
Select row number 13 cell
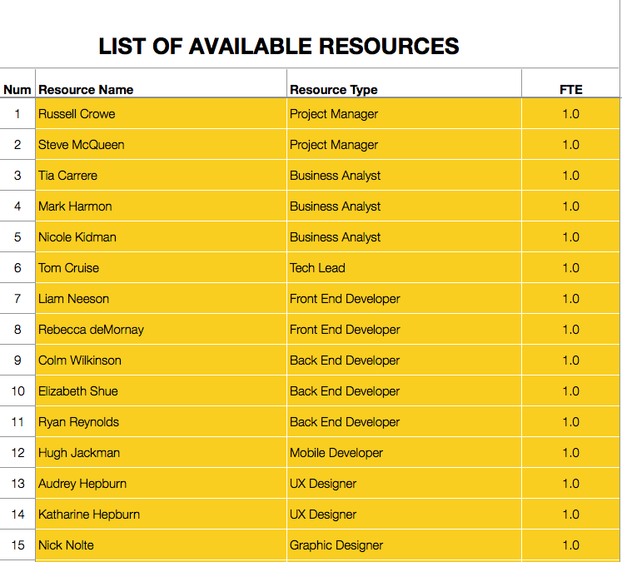pyautogui.click(x=17, y=484)
